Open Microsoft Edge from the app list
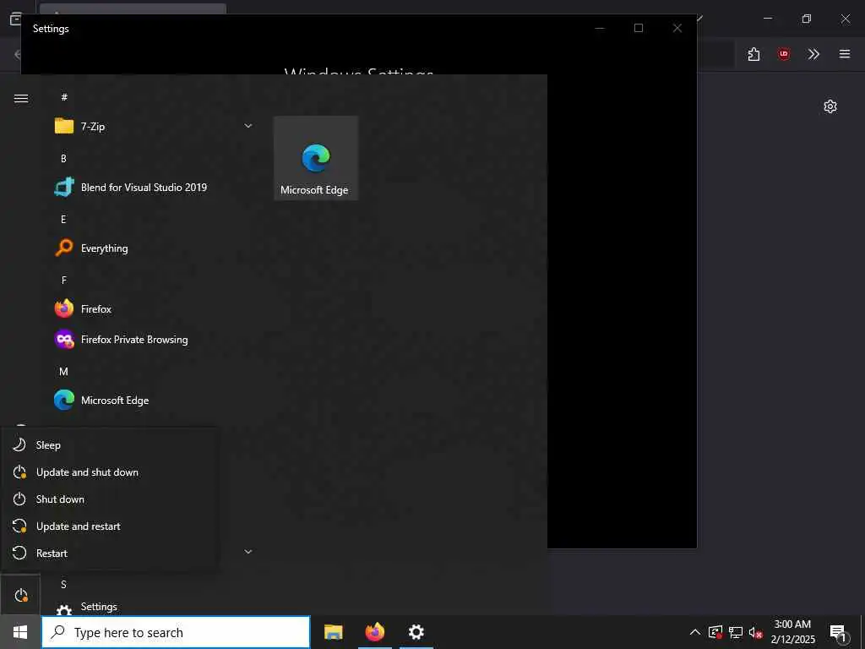This screenshot has height=649, width=865. pos(154,400)
